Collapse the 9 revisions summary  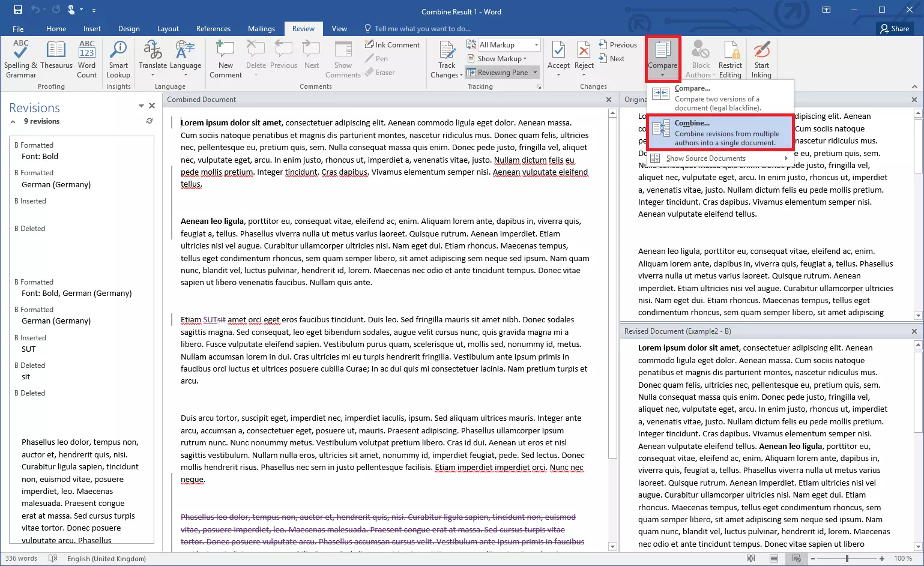tap(13, 121)
